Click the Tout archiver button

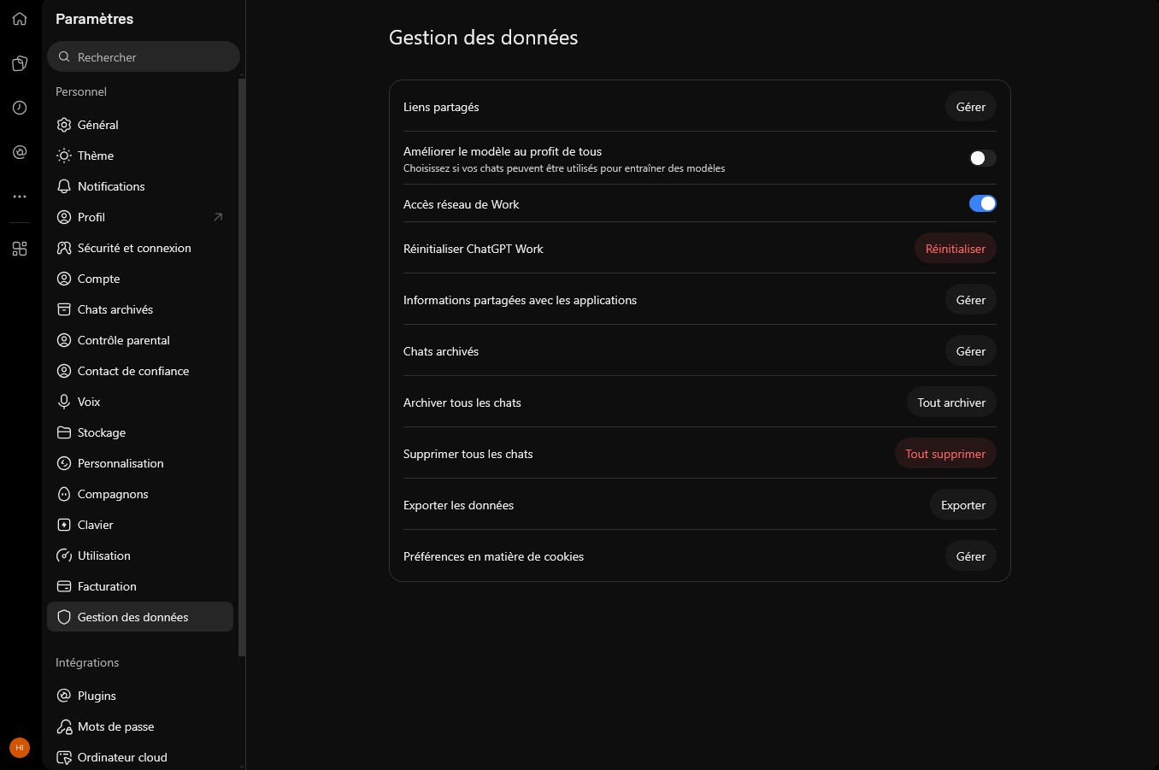coord(951,403)
